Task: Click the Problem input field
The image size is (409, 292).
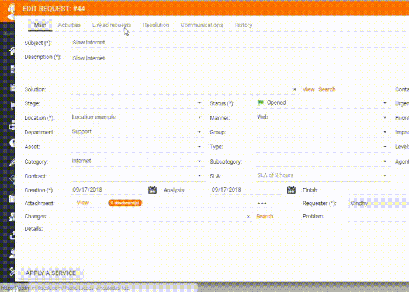Action: coord(379,217)
